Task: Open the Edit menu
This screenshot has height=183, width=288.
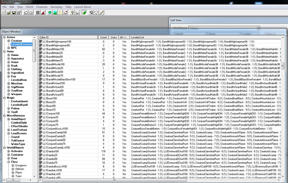Action: pyautogui.click(x=12, y=7)
